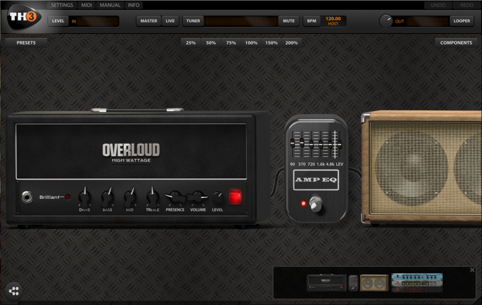Click the amp TREBLE knob
The height and width of the screenshot is (305, 482).
(x=153, y=197)
